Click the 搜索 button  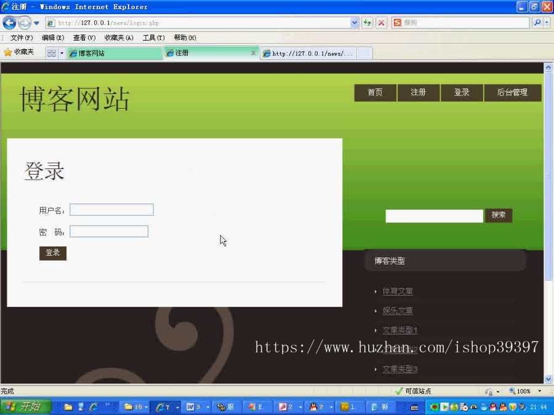click(x=499, y=215)
